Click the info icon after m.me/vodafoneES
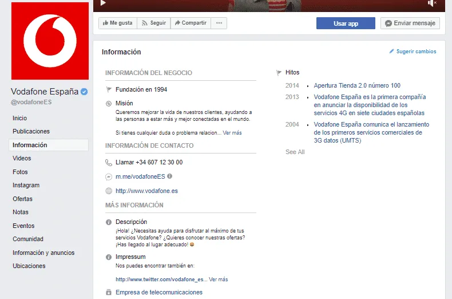The height and width of the screenshot is (299, 452). pyautogui.click(x=169, y=176)
